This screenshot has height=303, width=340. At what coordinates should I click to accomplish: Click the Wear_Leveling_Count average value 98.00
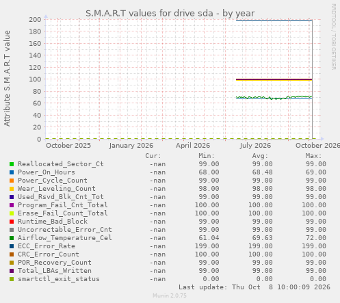[262, 189]
